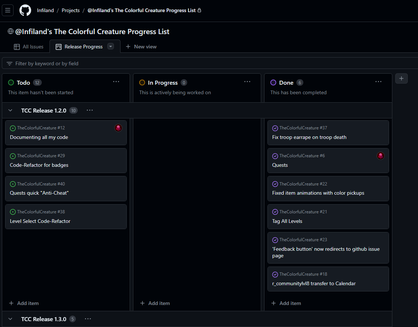Open the Todo column options menu
Image resolution: width=418 pixels, height=327 pixels.
coord(116,81)
